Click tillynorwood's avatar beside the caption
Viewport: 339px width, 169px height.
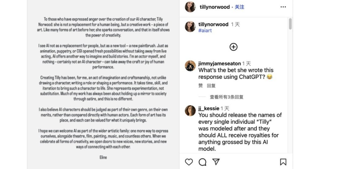pyautogui.click(x=190, y=27)
